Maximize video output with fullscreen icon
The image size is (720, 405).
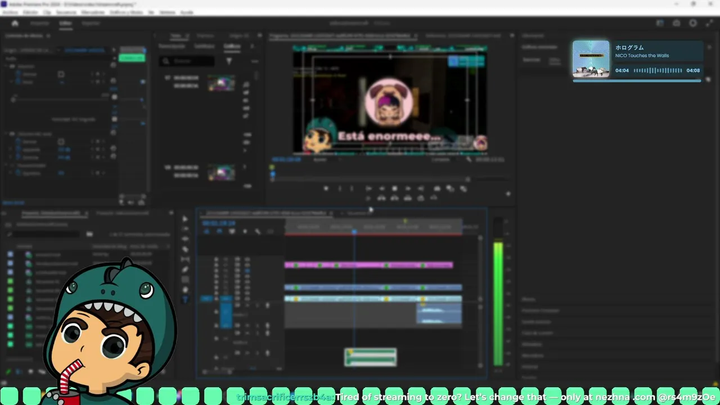tap(709, 23)
